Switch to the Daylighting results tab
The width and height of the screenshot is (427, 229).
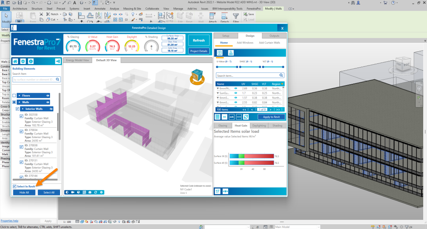pyautogui.click(x=259, y=126)
